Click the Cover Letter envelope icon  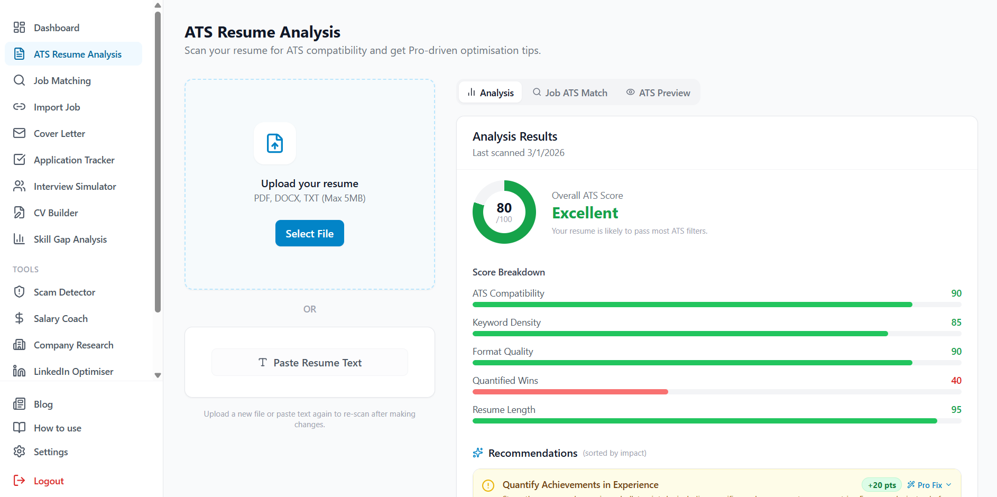[20, 133]
